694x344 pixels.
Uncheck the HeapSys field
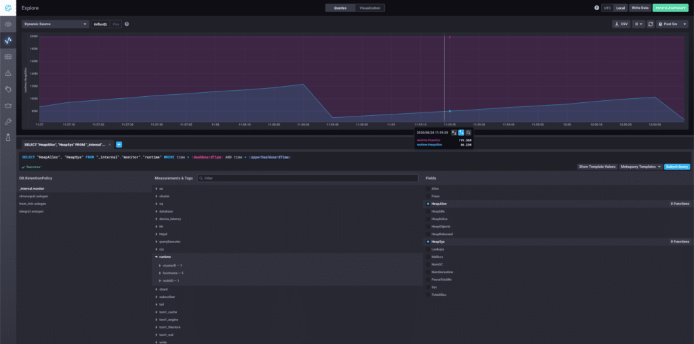click(428, 242)
